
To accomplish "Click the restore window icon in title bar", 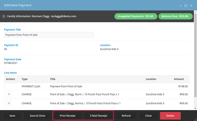I will pos(186,5).
